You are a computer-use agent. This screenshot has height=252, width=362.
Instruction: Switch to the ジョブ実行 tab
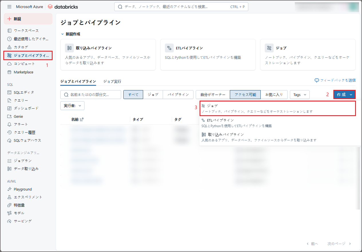(112, 81)
